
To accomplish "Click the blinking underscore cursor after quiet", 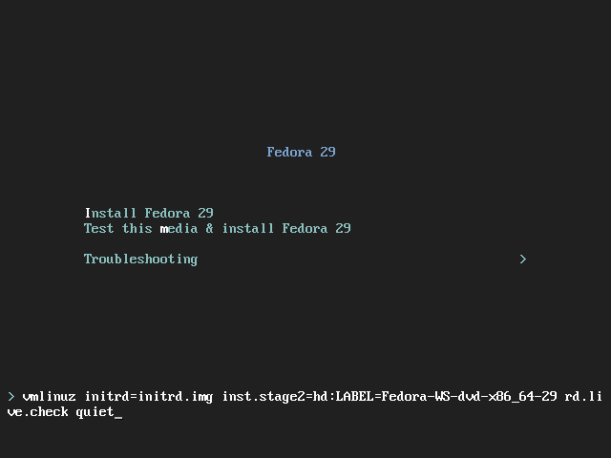I will (118, 418).
